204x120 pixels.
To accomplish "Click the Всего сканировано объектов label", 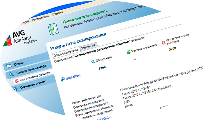I will point(95,111).
